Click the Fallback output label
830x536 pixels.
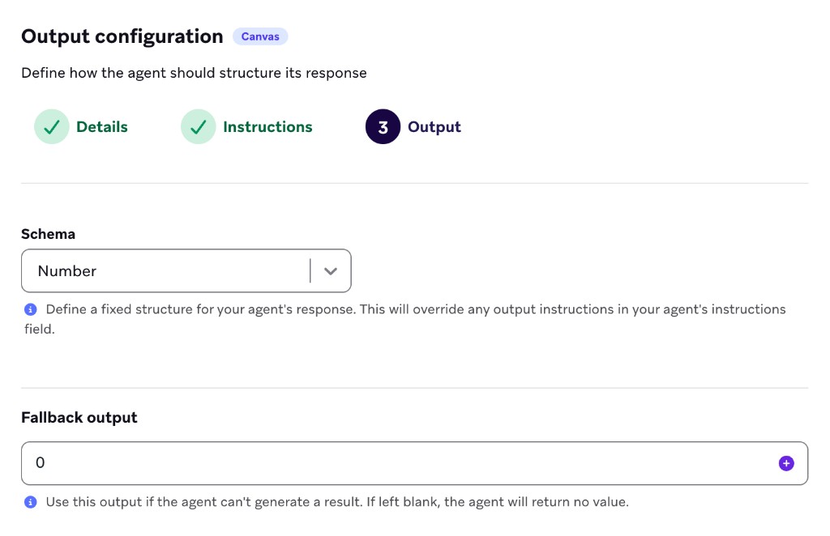tap(79, 418)
